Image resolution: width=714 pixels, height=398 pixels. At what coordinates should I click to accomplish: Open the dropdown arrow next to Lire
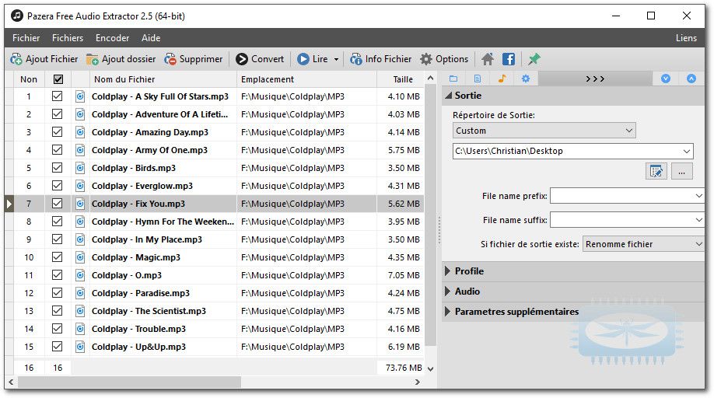click(337, 59)
